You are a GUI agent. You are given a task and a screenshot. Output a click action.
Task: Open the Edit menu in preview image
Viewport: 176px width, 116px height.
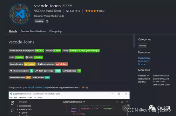[16, 98]
